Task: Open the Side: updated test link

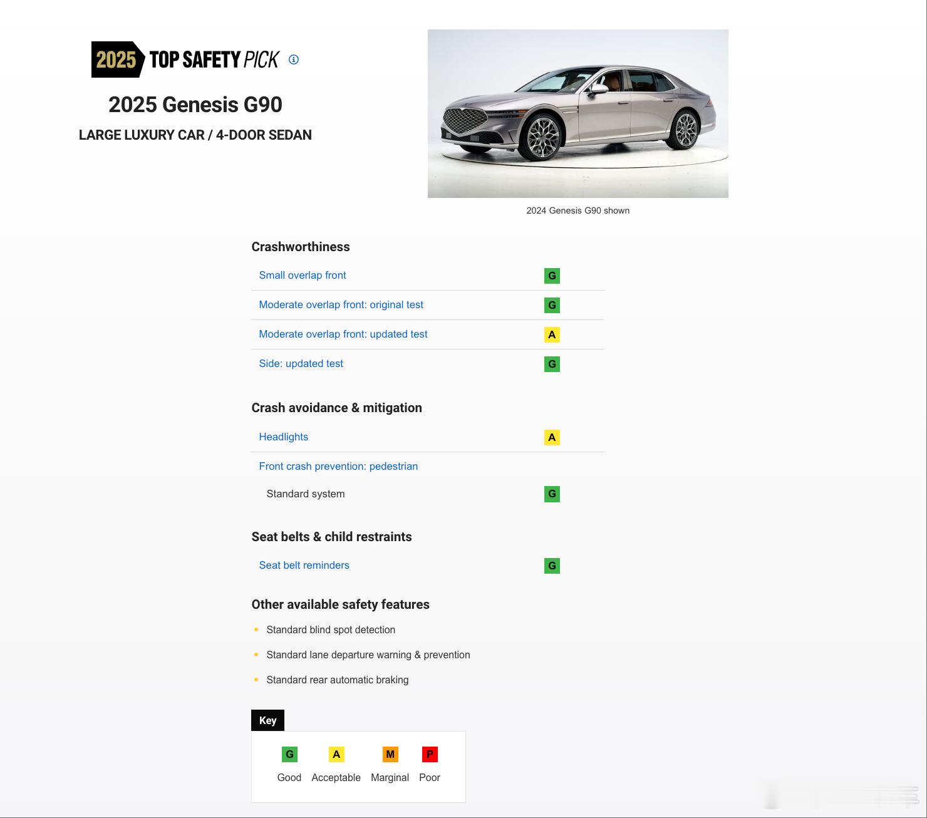Action: pyautogui.click(x=301, y=363)
